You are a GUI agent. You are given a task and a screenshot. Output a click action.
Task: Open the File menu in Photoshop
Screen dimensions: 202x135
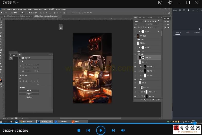(x=4, y=9)
